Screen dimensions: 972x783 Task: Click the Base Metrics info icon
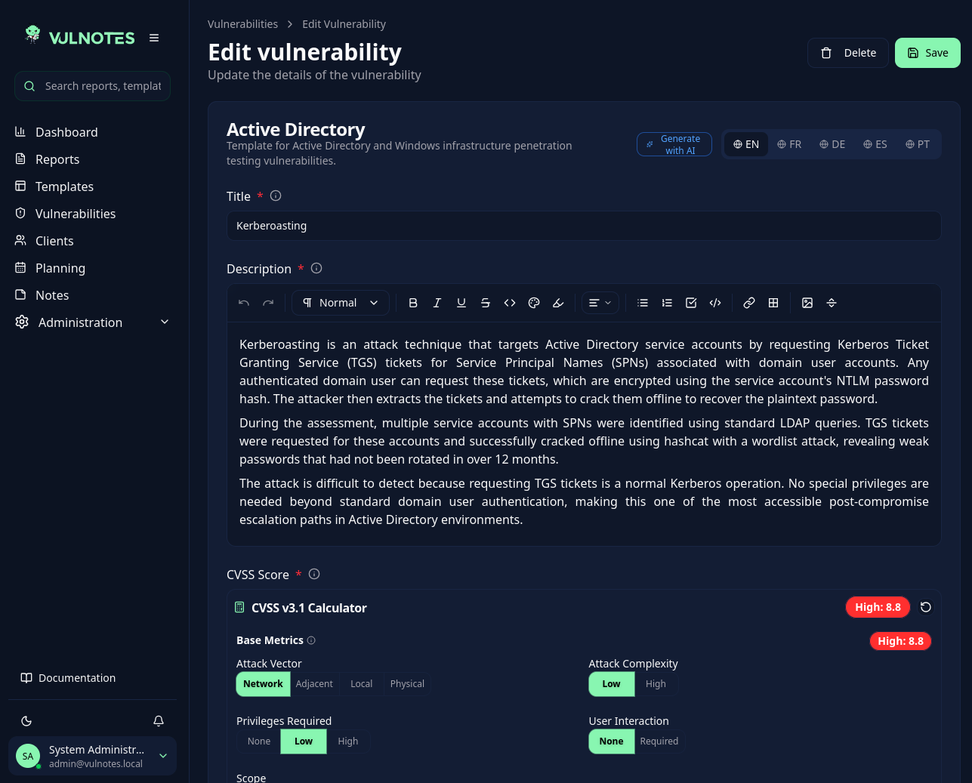(x=311, y=640)
